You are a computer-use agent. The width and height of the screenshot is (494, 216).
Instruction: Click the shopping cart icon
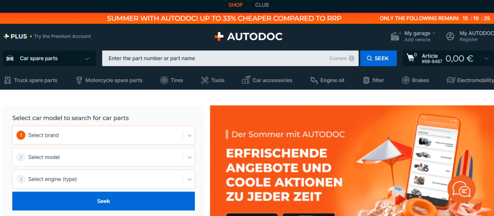point(411,58)
